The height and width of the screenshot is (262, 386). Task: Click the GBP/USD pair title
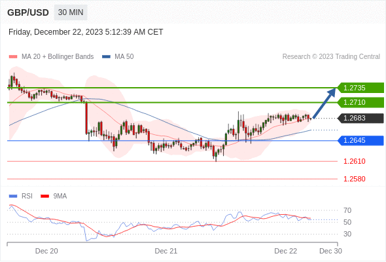[28, 12]
